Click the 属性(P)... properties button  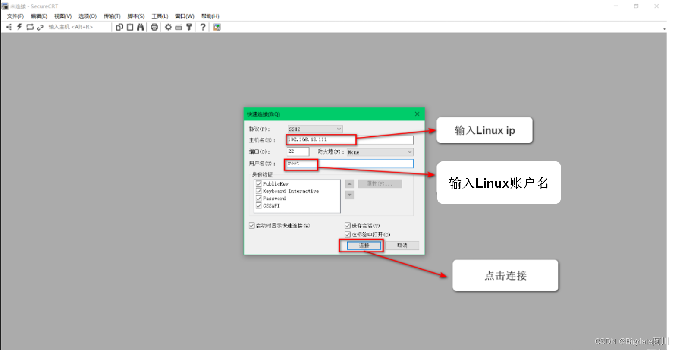click(x=380, y=184)
